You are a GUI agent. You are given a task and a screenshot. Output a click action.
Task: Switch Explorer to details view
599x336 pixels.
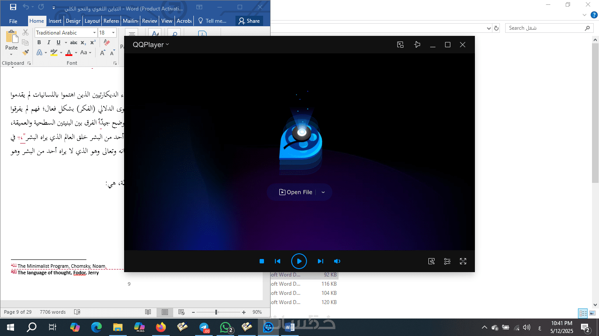click(583, 313)
